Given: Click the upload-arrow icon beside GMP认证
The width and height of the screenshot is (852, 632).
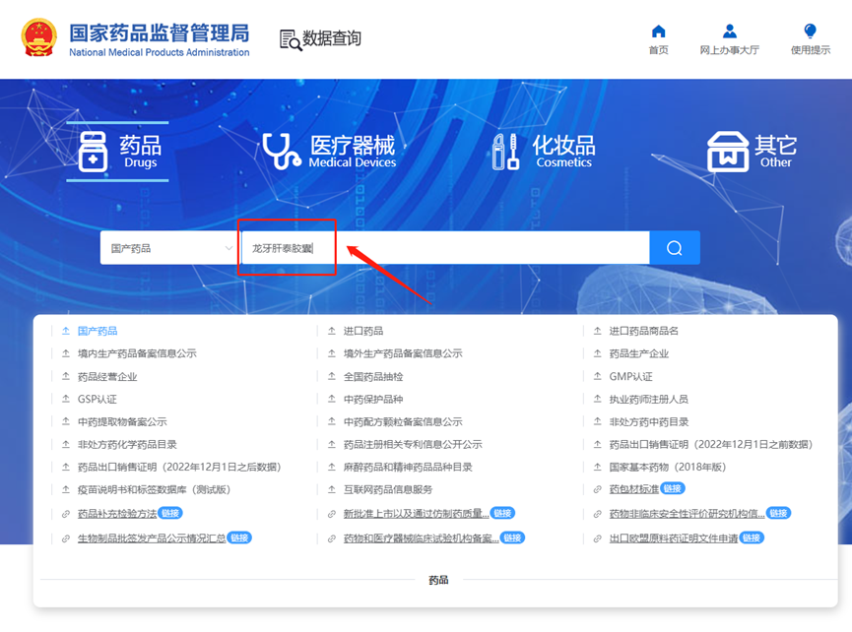Looking at the screenshot, I should 597,377.
